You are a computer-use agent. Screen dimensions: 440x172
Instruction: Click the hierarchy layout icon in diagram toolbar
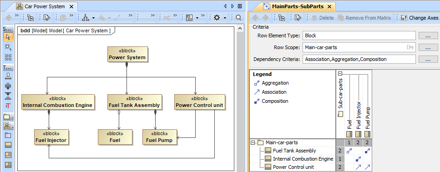[86, 18]
